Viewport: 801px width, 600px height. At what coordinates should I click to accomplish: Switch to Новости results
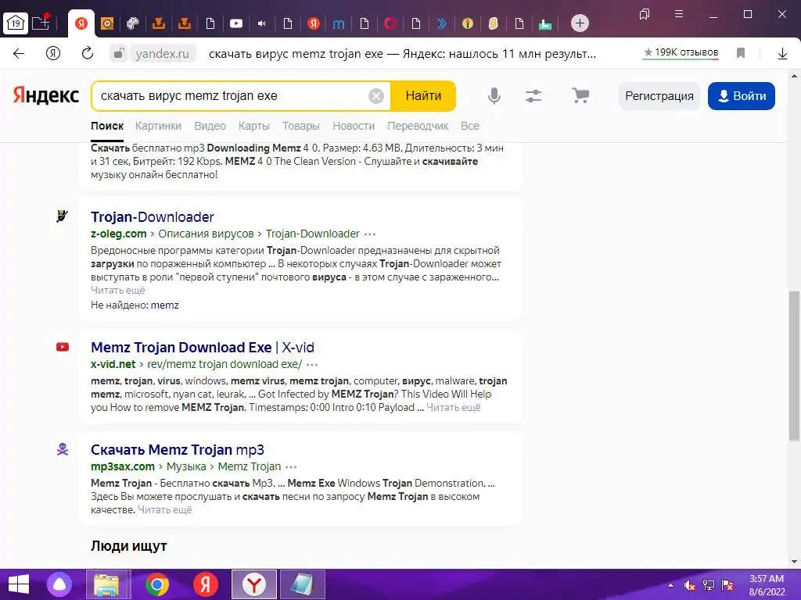coord(354,126)
